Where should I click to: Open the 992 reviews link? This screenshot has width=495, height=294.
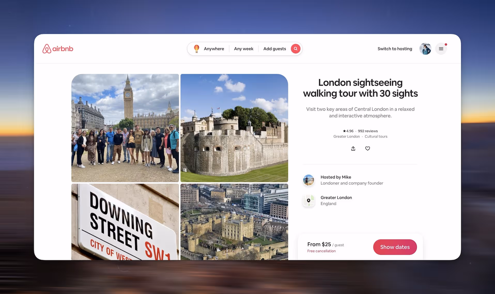(x=368, y=131)
